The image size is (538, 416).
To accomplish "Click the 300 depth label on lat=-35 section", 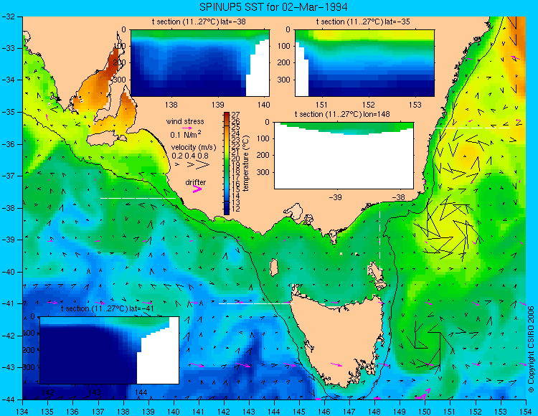I will click(285, 80).
